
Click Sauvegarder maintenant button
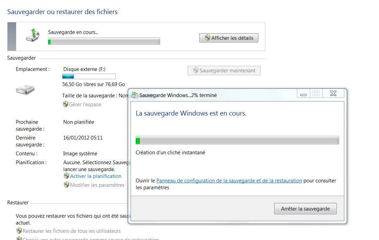224,70
